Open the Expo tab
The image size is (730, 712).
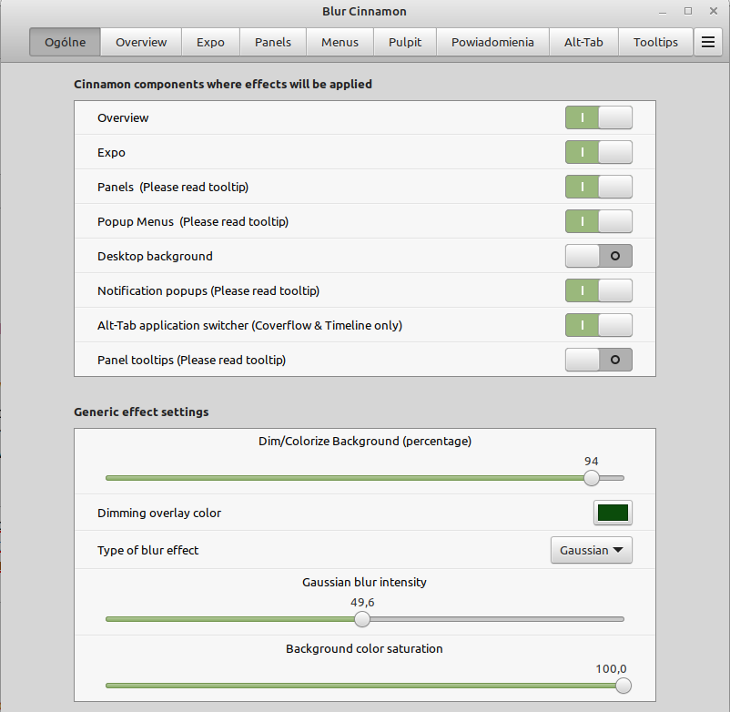(x=210, y=43)
